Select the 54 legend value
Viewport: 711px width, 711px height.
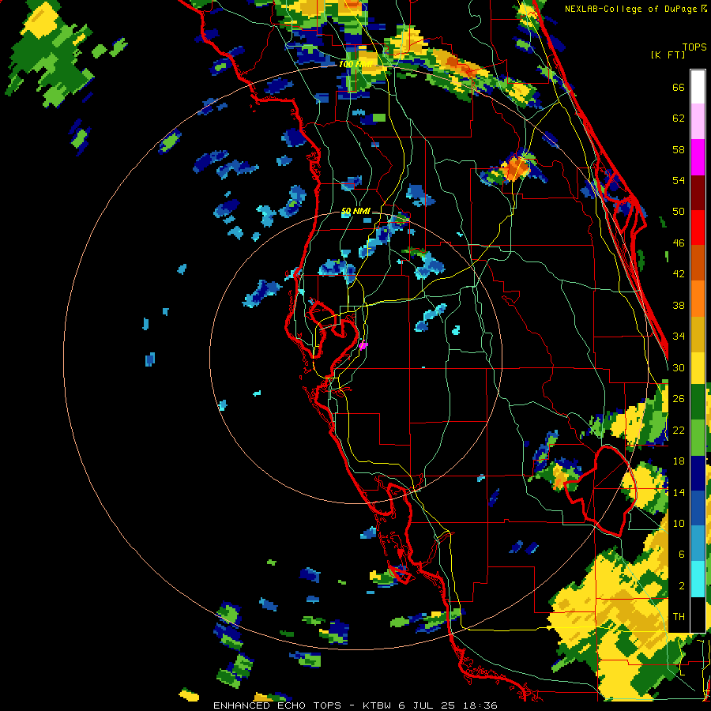coord(679,180)
